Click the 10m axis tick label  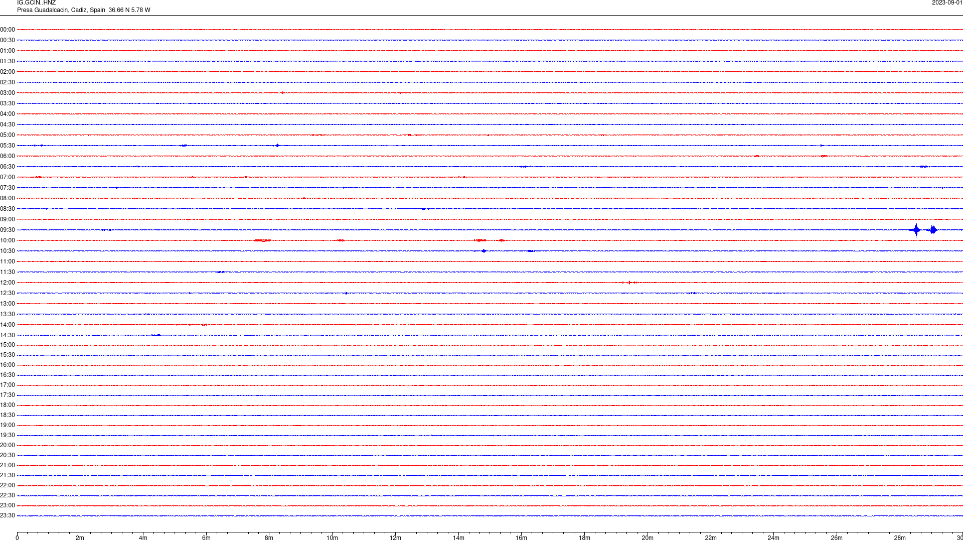point(332,538)
